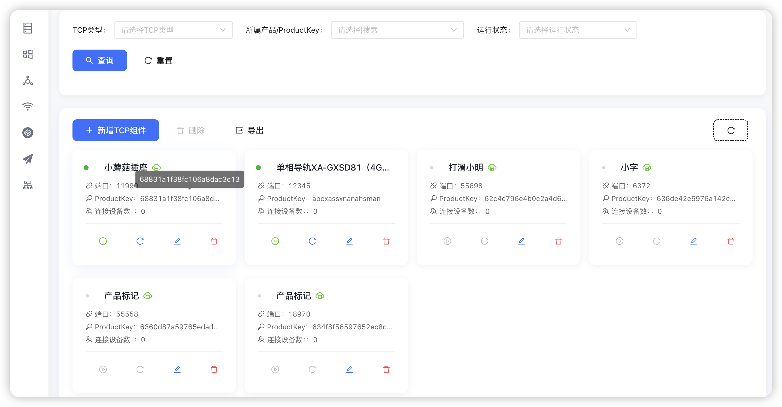Viewport: 782px width, 407px height.
Task: Click 导出 to export the components
Action: click(x=249, y=130)
